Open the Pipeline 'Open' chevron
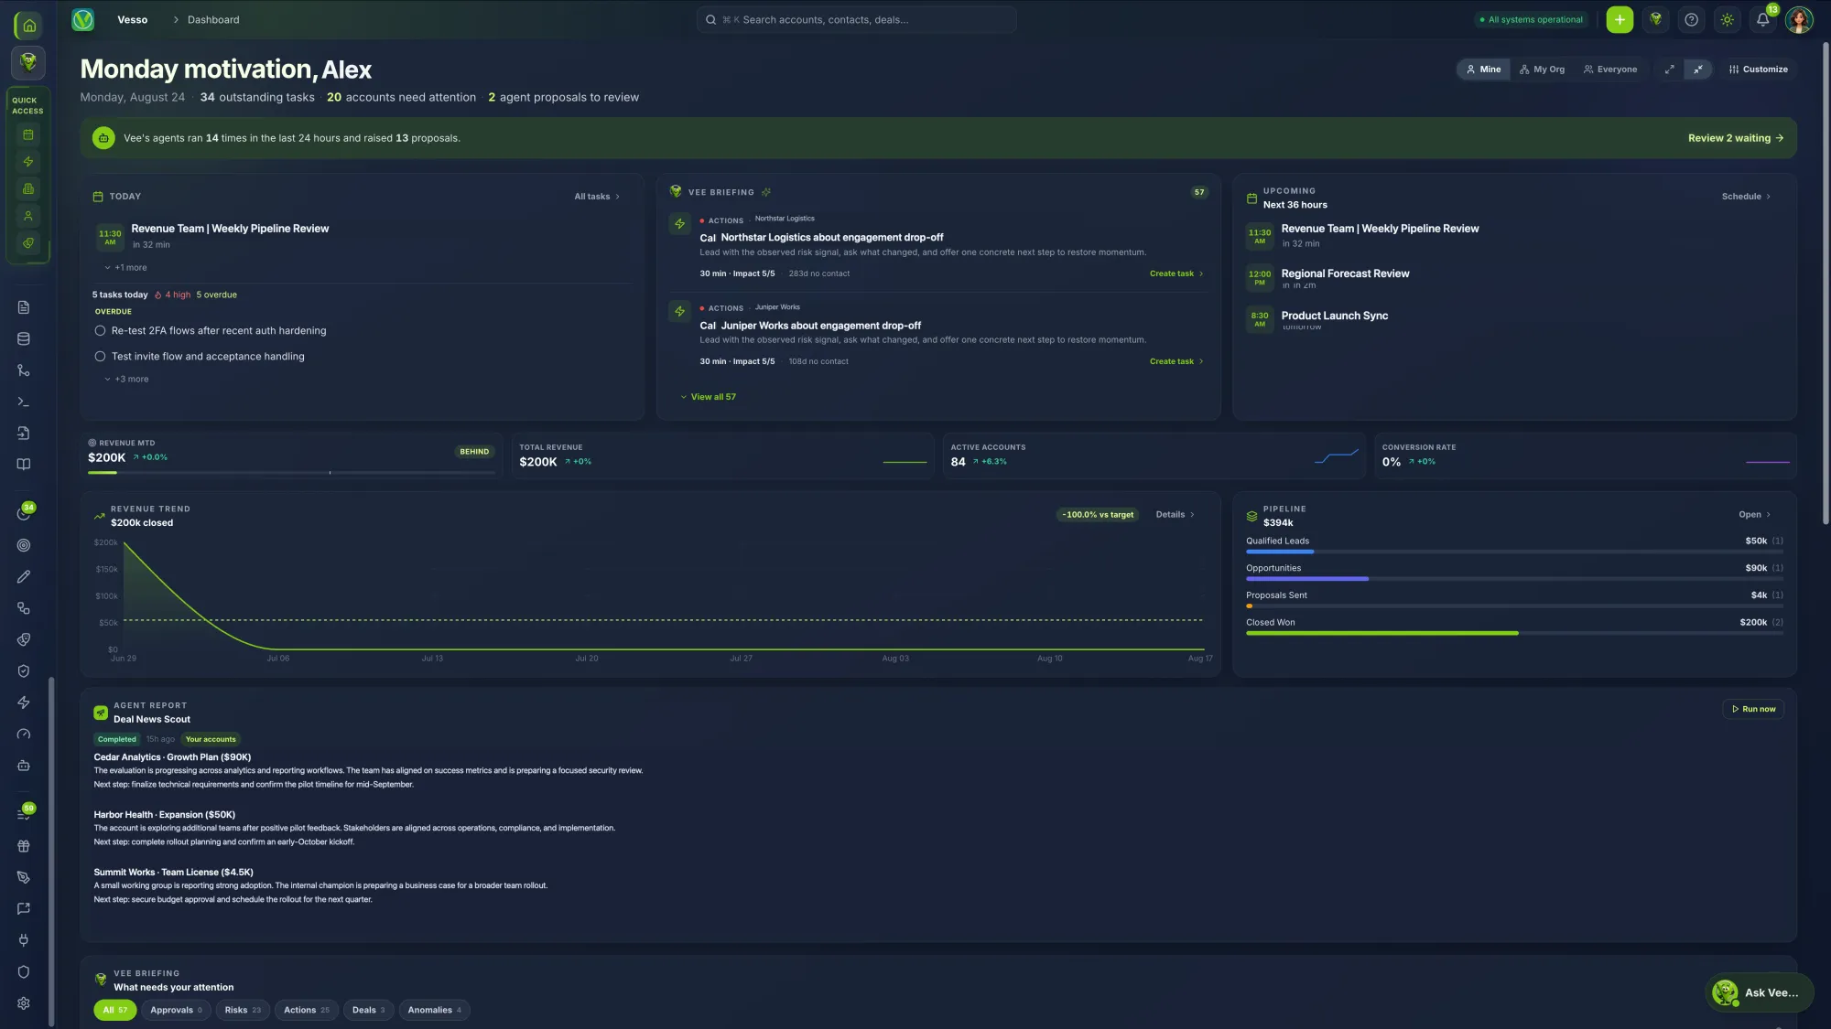The width and height of the screenshot is (1831, 1029). click(1754, 515)
